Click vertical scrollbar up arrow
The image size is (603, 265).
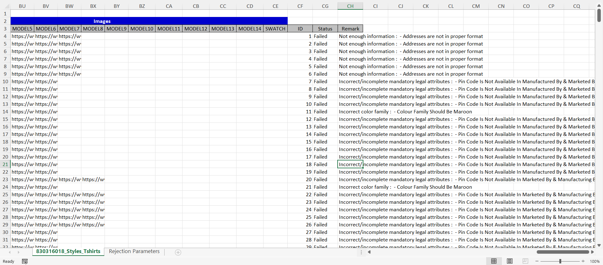pos(599,5)
